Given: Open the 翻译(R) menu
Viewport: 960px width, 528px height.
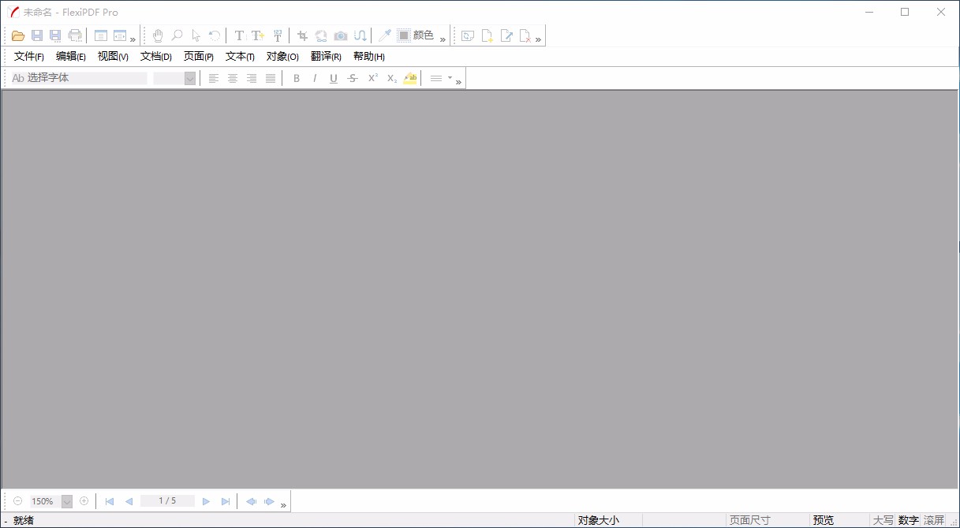Looking at the screenshot, I should click(326, 57).
